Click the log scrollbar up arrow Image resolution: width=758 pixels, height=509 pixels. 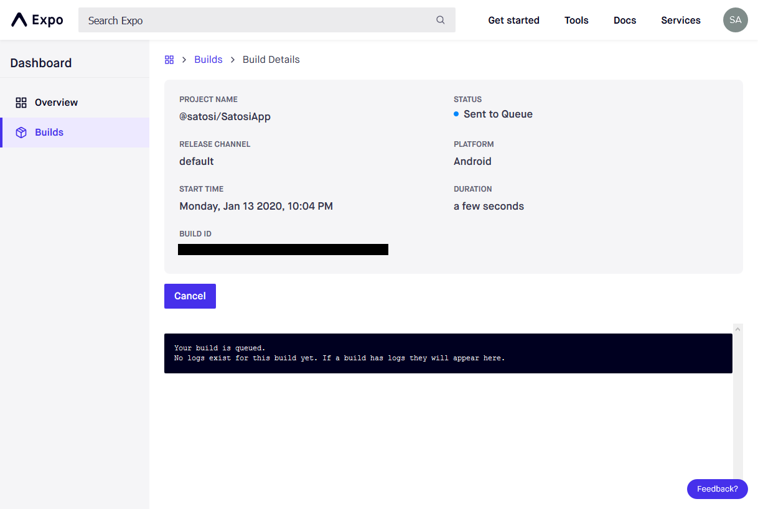coord(738,329)
